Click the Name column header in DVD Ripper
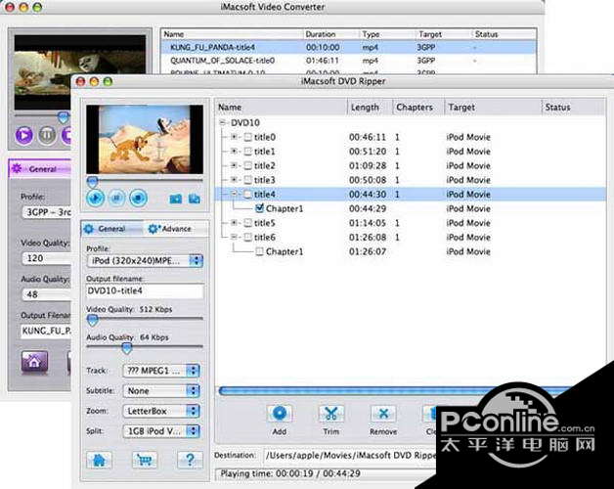The height and width of the screenshot is (489, 614). [281, 107]
